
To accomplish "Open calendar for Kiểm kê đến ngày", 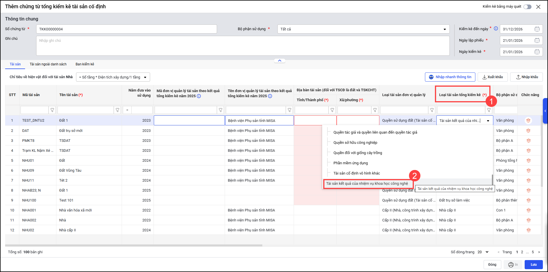I will pos(537,29).
